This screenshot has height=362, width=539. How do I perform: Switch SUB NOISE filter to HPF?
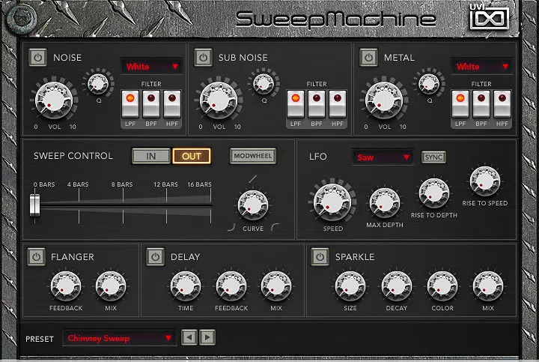point(338,104)
